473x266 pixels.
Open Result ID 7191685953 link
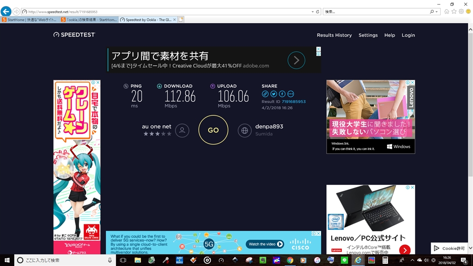(x=293, y=102)
